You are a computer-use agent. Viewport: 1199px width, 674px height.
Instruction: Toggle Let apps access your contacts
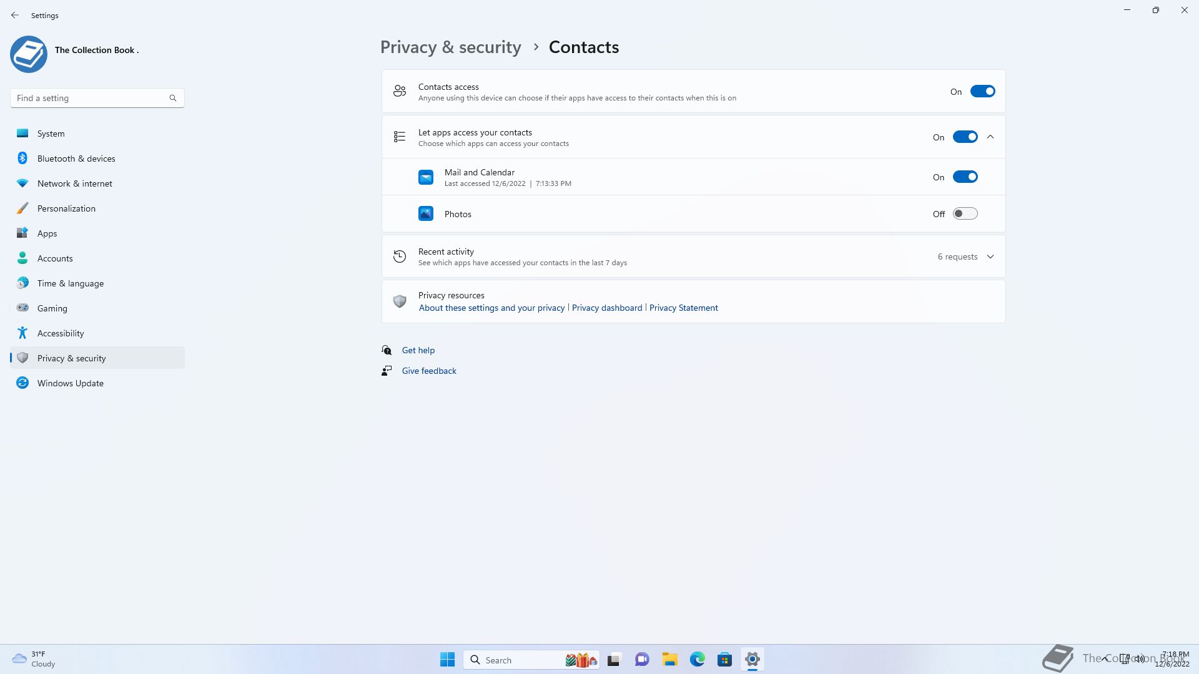pyautogui.click(x=965, y=137)
